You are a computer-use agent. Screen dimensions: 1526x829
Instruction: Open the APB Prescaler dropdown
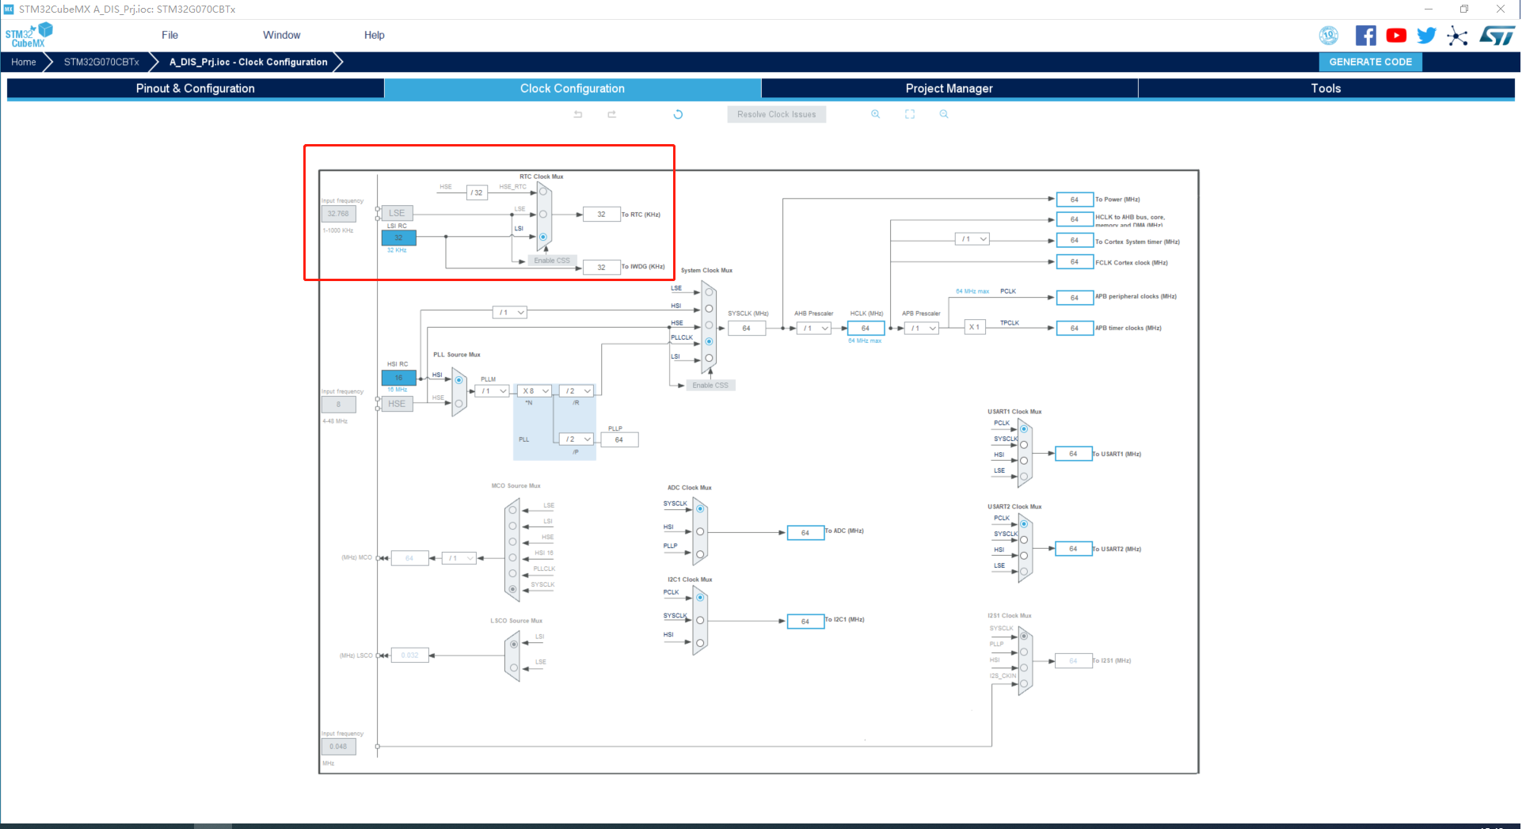coord(922,328)
